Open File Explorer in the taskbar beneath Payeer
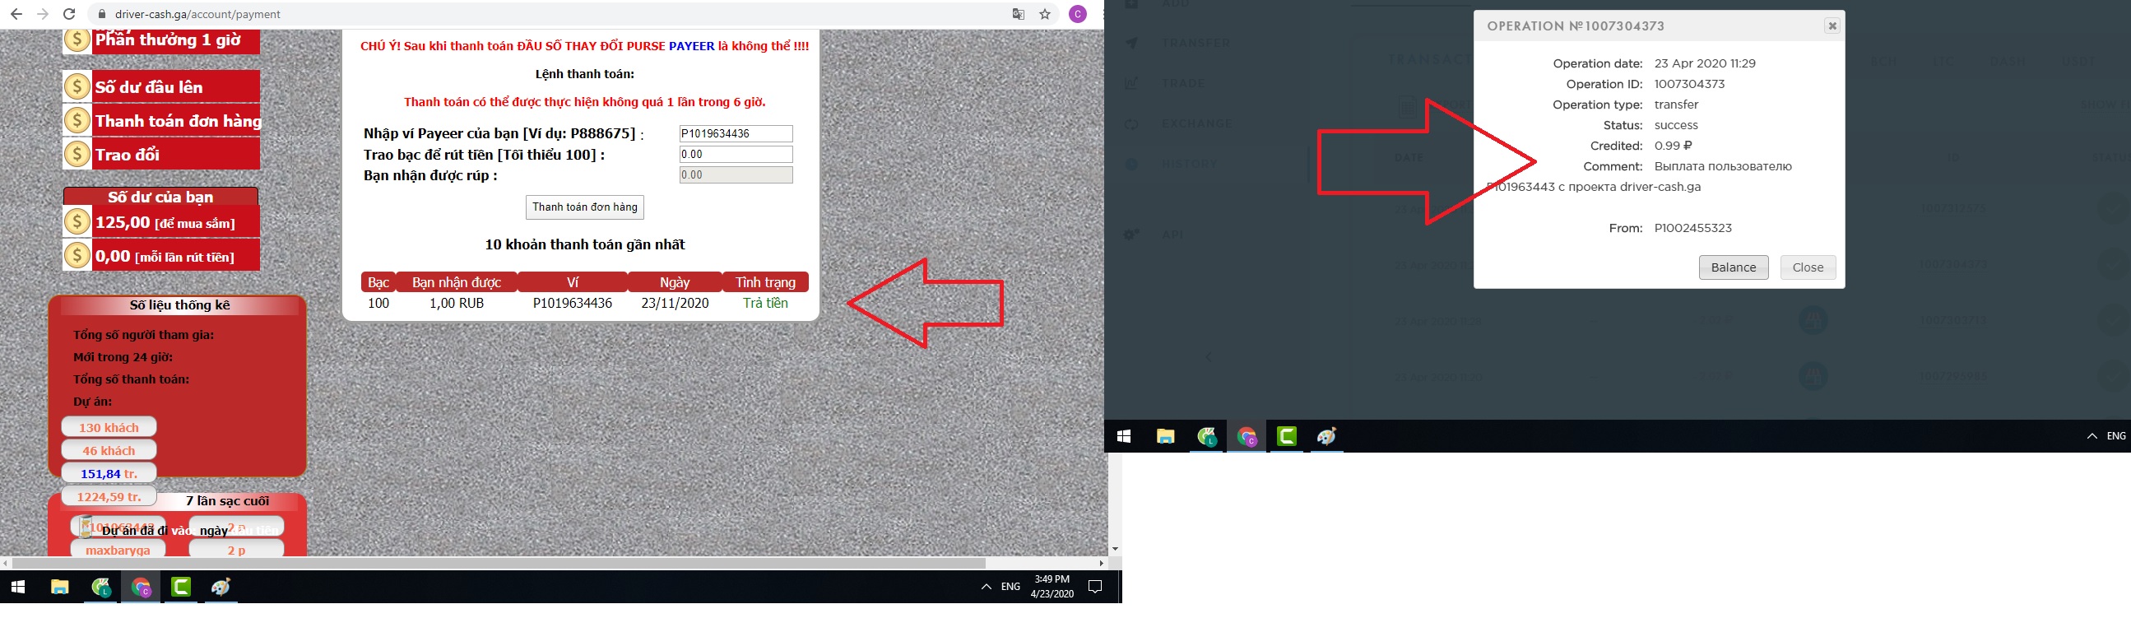Screen dimensions: 2131x632 (x=1166, y=437)
